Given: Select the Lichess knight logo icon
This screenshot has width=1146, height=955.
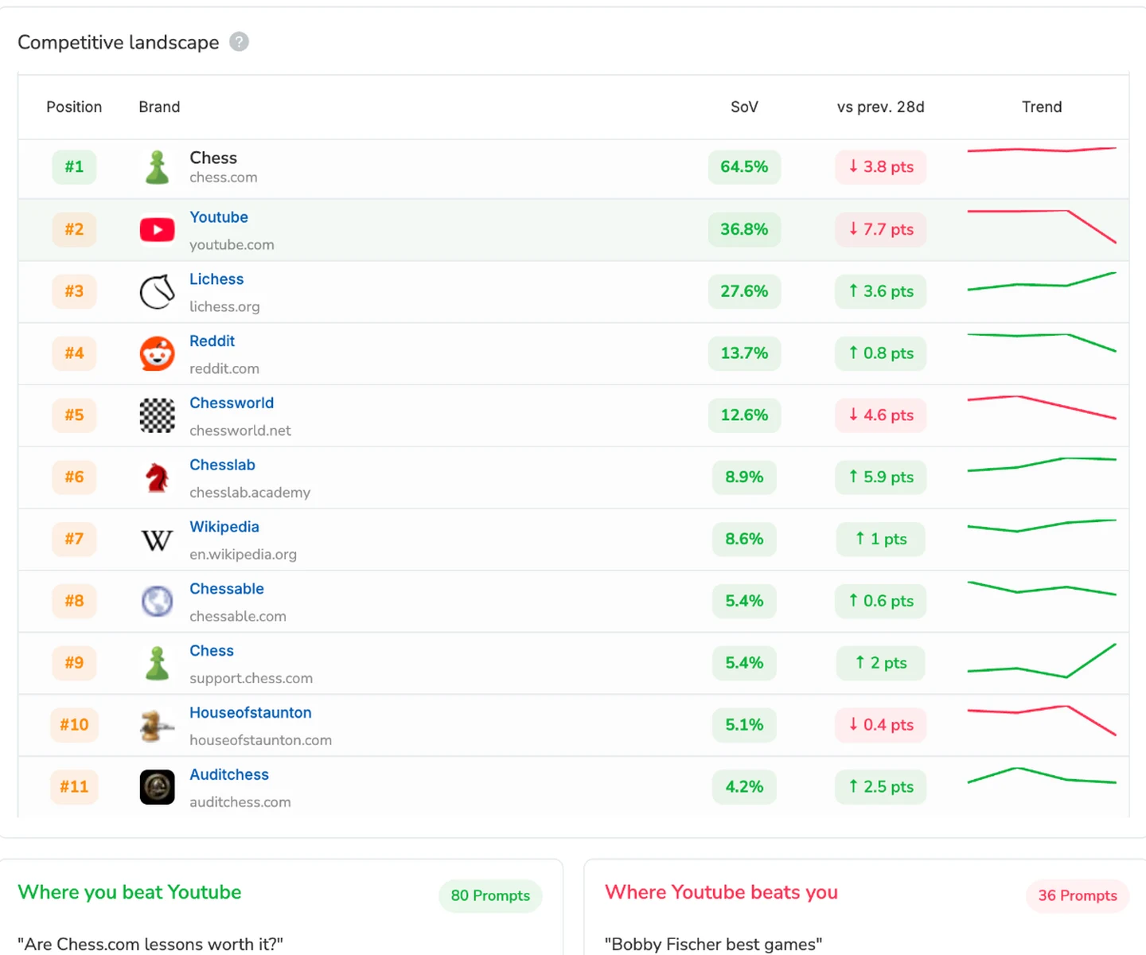Looking at the screenshot, I should tap(158, 291).
